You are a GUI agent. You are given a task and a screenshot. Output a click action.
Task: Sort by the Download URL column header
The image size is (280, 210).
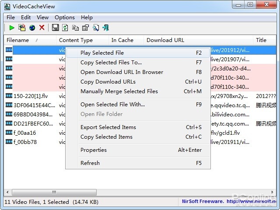point(165,40)
